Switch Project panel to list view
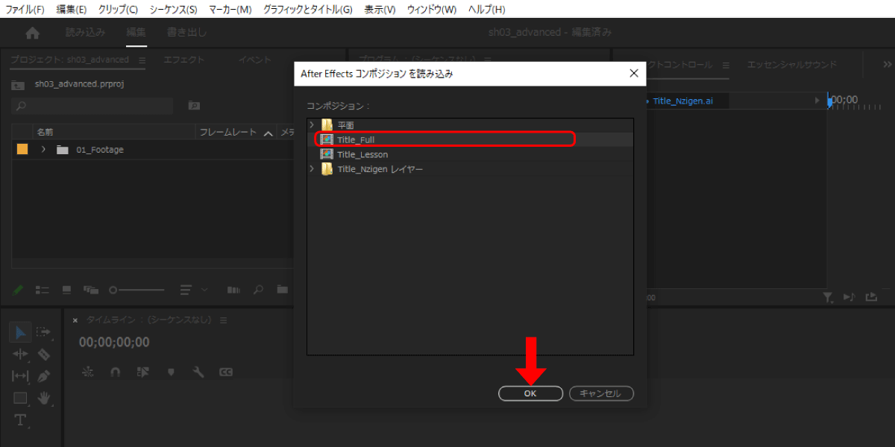895x447 pixels. coord(43,289)
